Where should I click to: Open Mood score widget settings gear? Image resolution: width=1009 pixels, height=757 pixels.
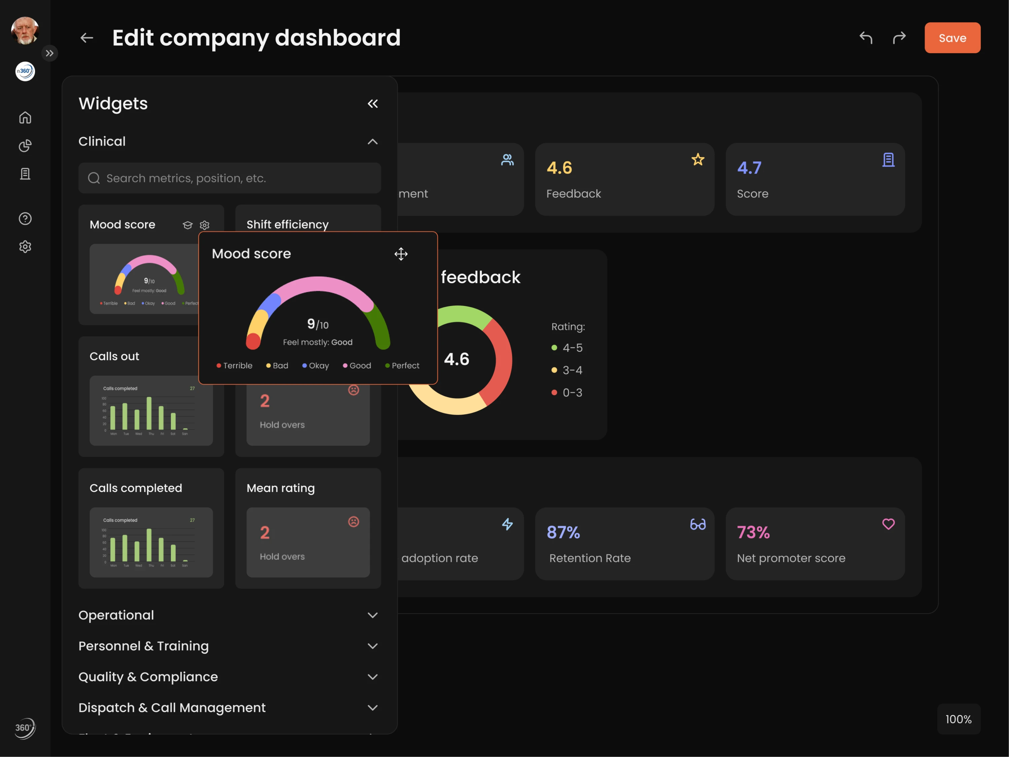click(204, 225)
